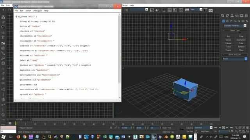Switch to the Create command panel tab
The width and height of the screenshot is (250, 140).
coord(223,16)
